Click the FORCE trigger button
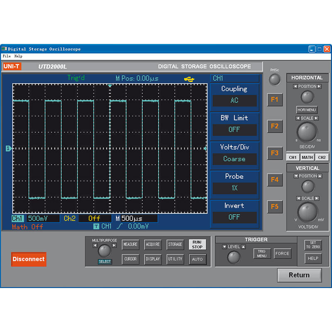This screenshot has width=332, height=332. click(282, 254)
